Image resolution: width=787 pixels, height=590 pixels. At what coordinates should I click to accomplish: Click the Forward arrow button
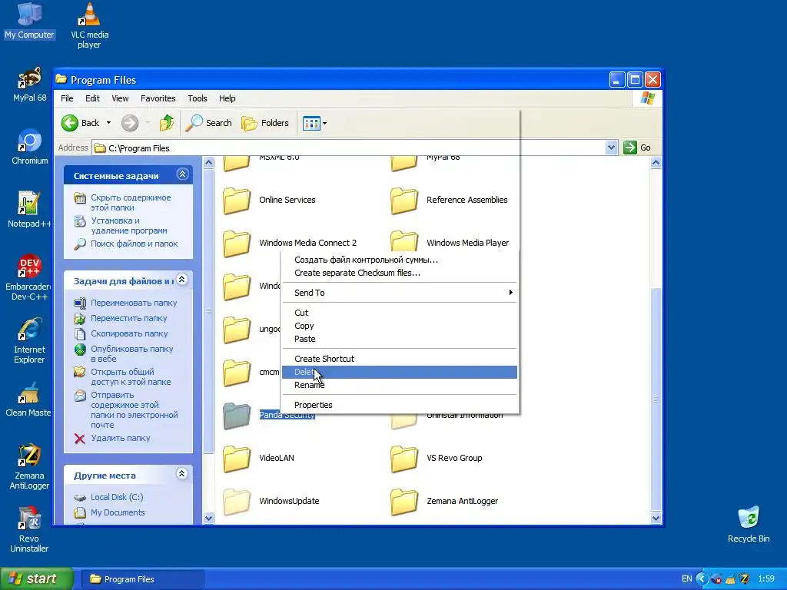pyautogui.click(x=129, y=123)
